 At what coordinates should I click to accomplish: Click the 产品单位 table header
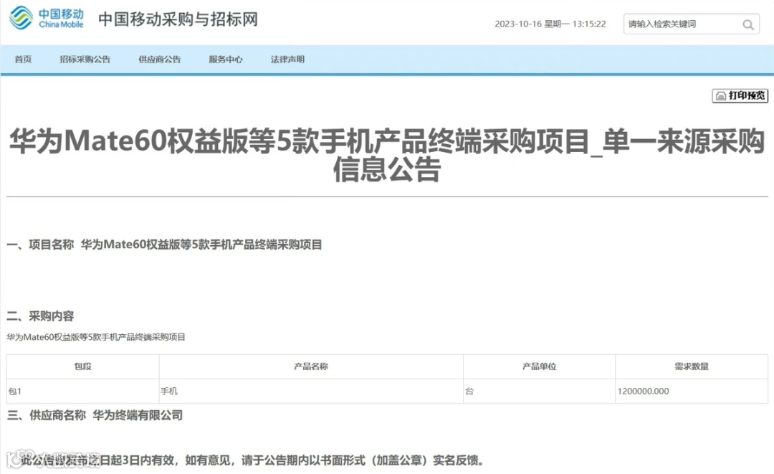(539, 366)
